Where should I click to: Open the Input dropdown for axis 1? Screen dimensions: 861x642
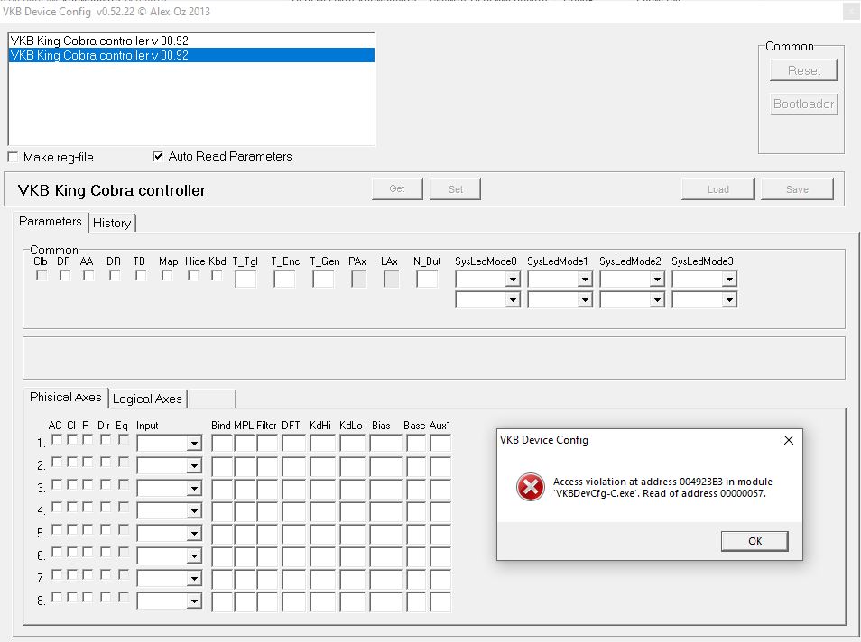(x=194, y=443)
